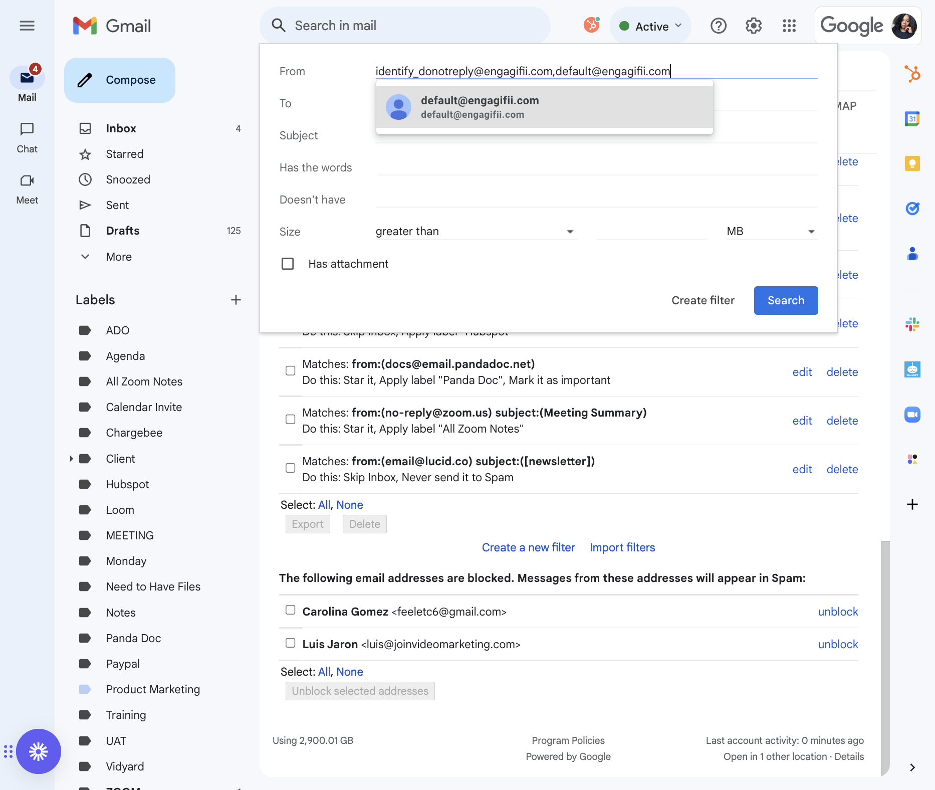Expand the Client label

(72, 459)
